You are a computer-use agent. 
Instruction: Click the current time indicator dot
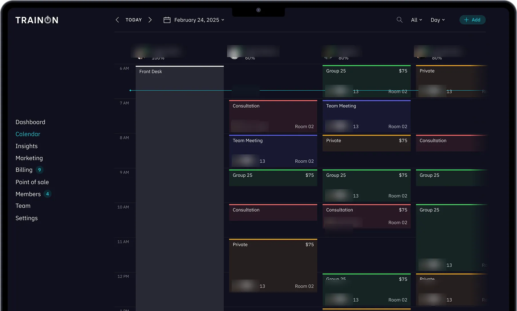[130, 90]
